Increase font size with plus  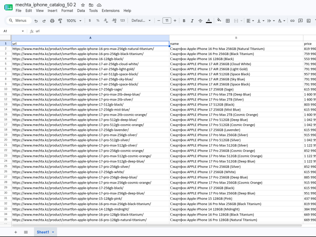click(175, 21)
